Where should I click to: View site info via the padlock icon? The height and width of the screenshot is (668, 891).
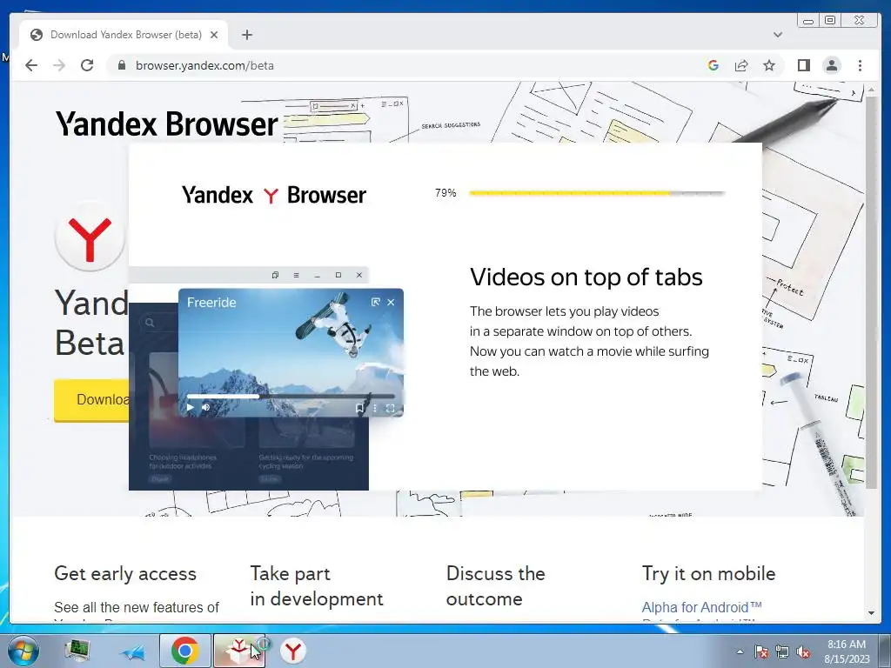[x=122, y=65]
